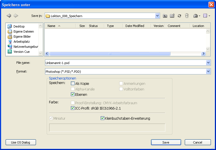Open the Tools toolbox menu icon
The image size is (216, 150).
point(196,16)
